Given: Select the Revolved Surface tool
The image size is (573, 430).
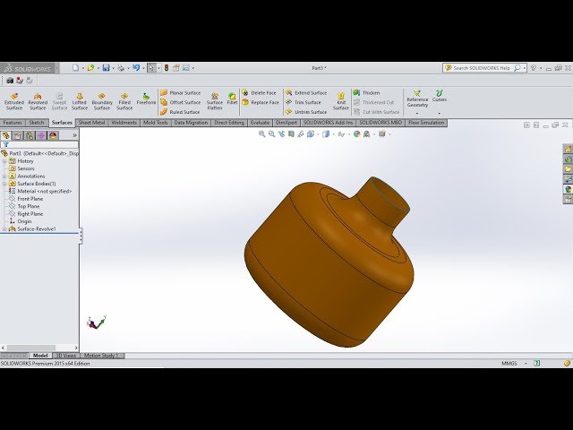Looking at the screenshot, I should (38, 101).
